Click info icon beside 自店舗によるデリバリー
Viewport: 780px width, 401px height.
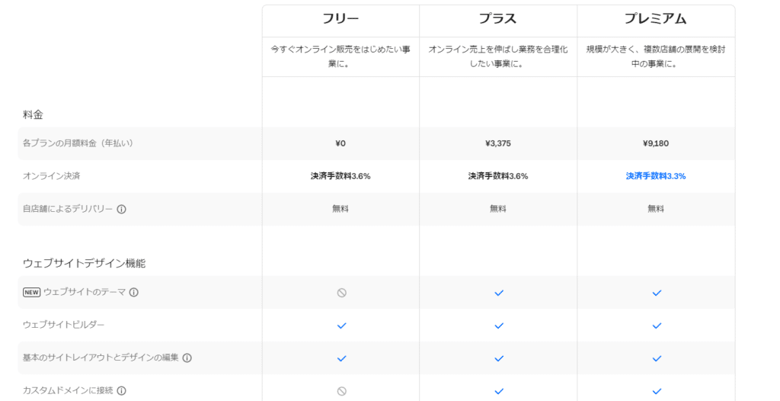[121, 209]
